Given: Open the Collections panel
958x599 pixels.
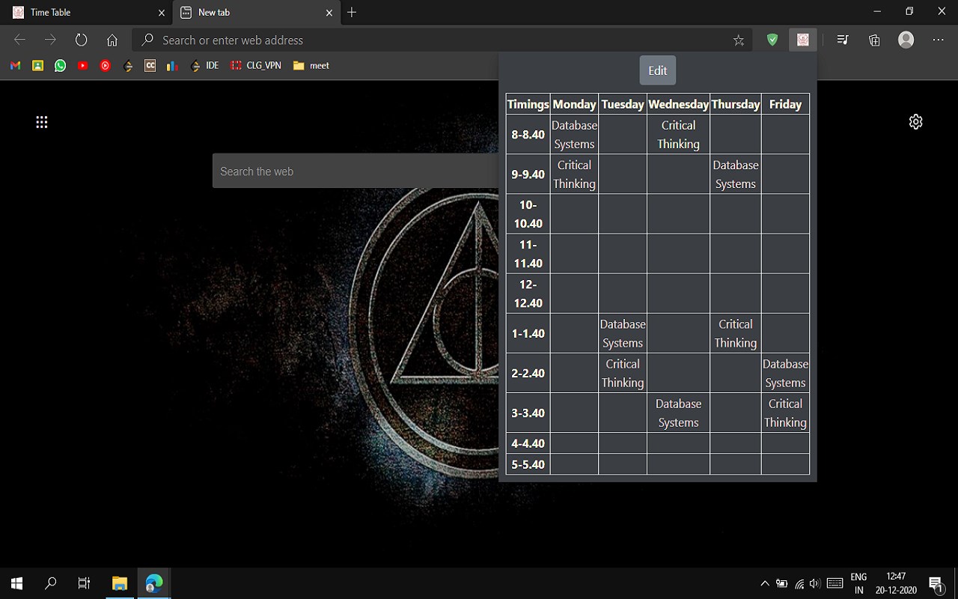Looking at the screenshot, I should [874, 40].
